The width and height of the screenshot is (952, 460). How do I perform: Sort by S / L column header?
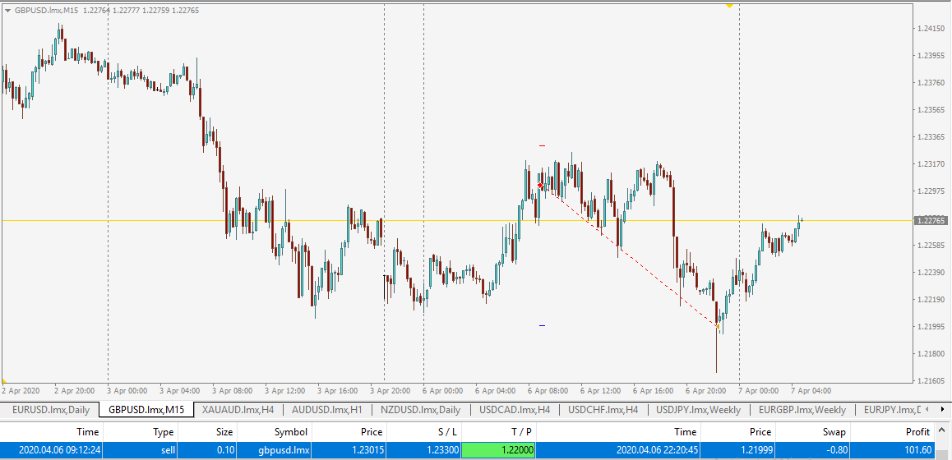tap(423, 432)
